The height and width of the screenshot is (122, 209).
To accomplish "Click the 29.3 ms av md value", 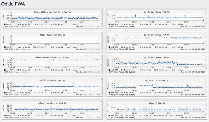I will tap(23, 115).
